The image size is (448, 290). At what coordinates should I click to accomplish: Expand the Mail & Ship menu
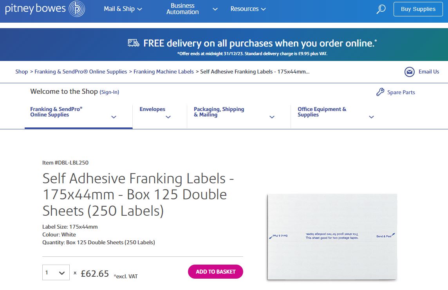[123, 9]
